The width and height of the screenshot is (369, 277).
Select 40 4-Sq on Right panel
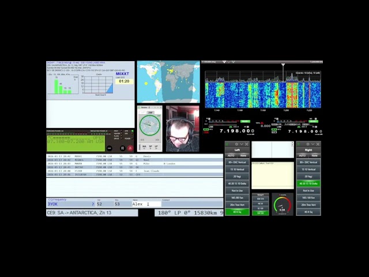click(x=308, y=212)
